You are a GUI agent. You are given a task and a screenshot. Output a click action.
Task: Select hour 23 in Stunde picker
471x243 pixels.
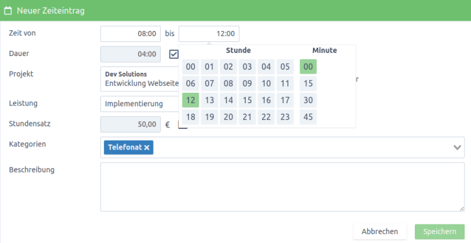[285, 117]
